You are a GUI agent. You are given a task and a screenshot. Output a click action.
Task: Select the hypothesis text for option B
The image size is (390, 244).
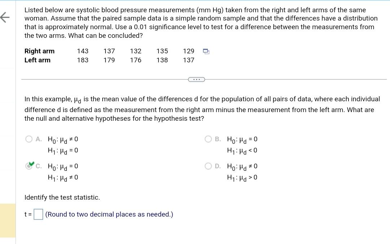(x=241, y=144)
